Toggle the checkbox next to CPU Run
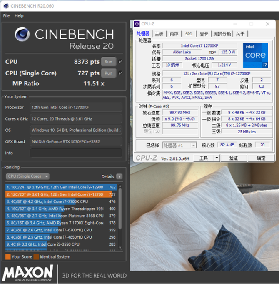The height and width of the screenshot is (284, 279). pyautogui.click(x=120, y=62)
